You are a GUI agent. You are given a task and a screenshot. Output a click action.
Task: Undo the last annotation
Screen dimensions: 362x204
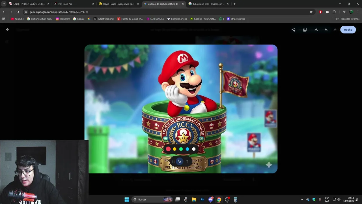pos(326,30)
